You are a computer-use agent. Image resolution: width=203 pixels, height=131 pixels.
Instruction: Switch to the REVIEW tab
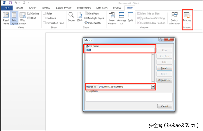point(117,8)
